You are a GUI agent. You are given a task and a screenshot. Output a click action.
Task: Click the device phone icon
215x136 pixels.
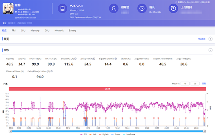tap(62, 8)
